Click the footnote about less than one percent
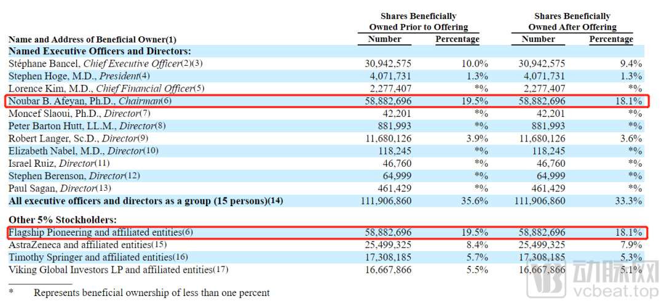This screenshot has height=304, width=664. pyautogui.click(x=139, y=292)
